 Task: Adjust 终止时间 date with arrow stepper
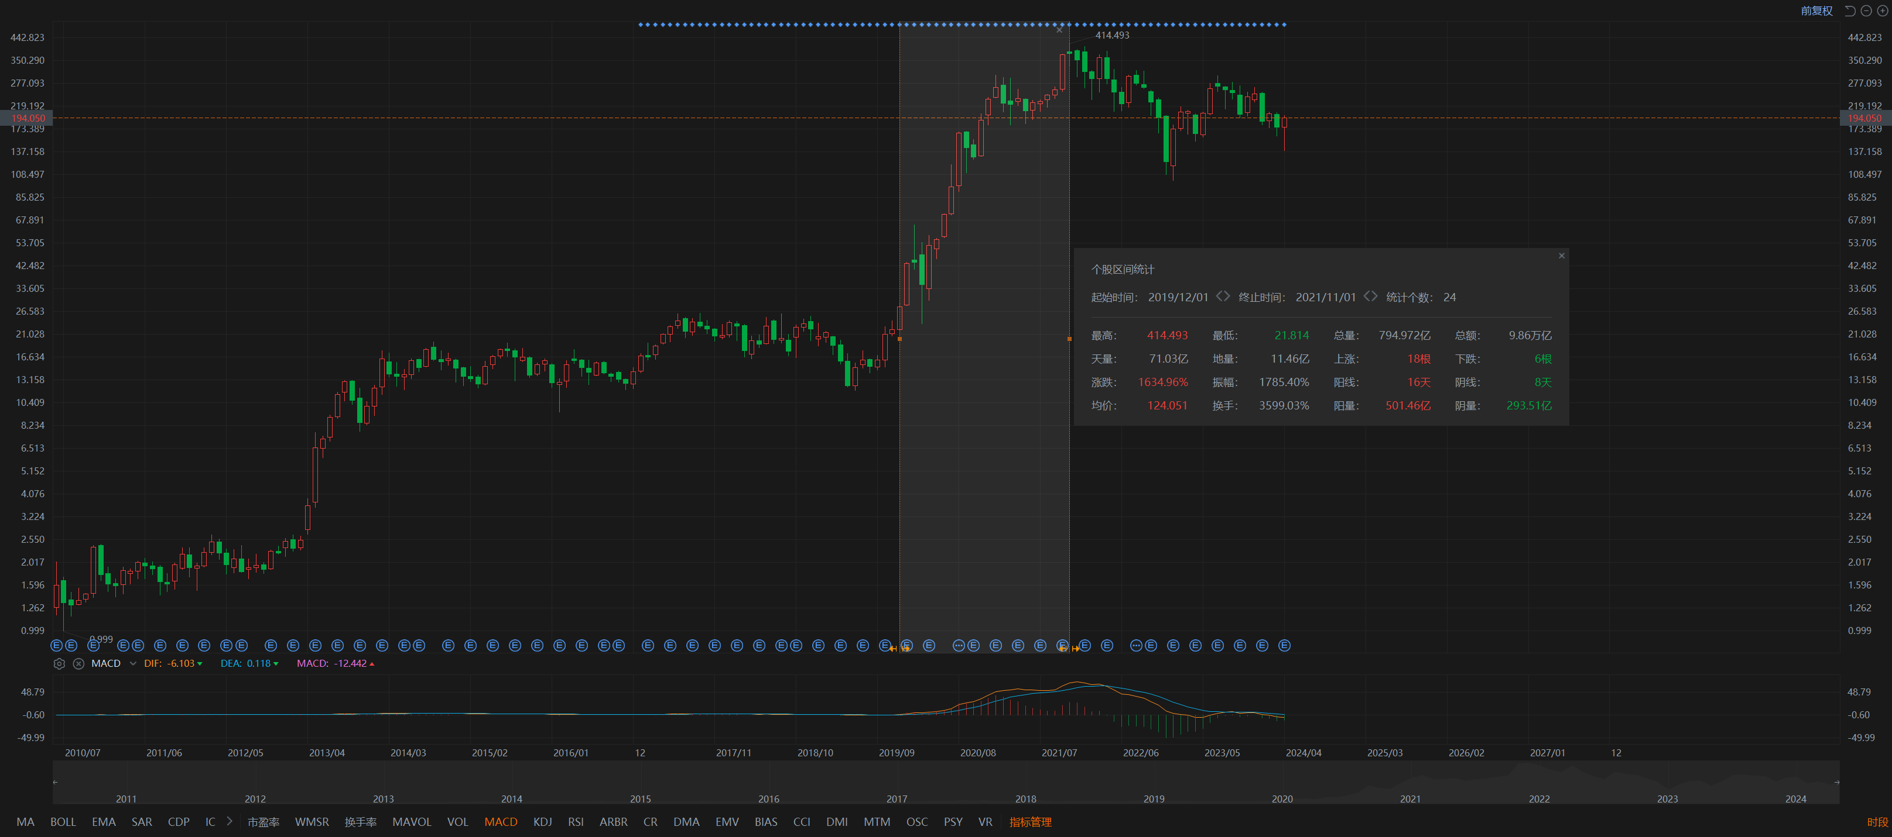coord(1370,297)
